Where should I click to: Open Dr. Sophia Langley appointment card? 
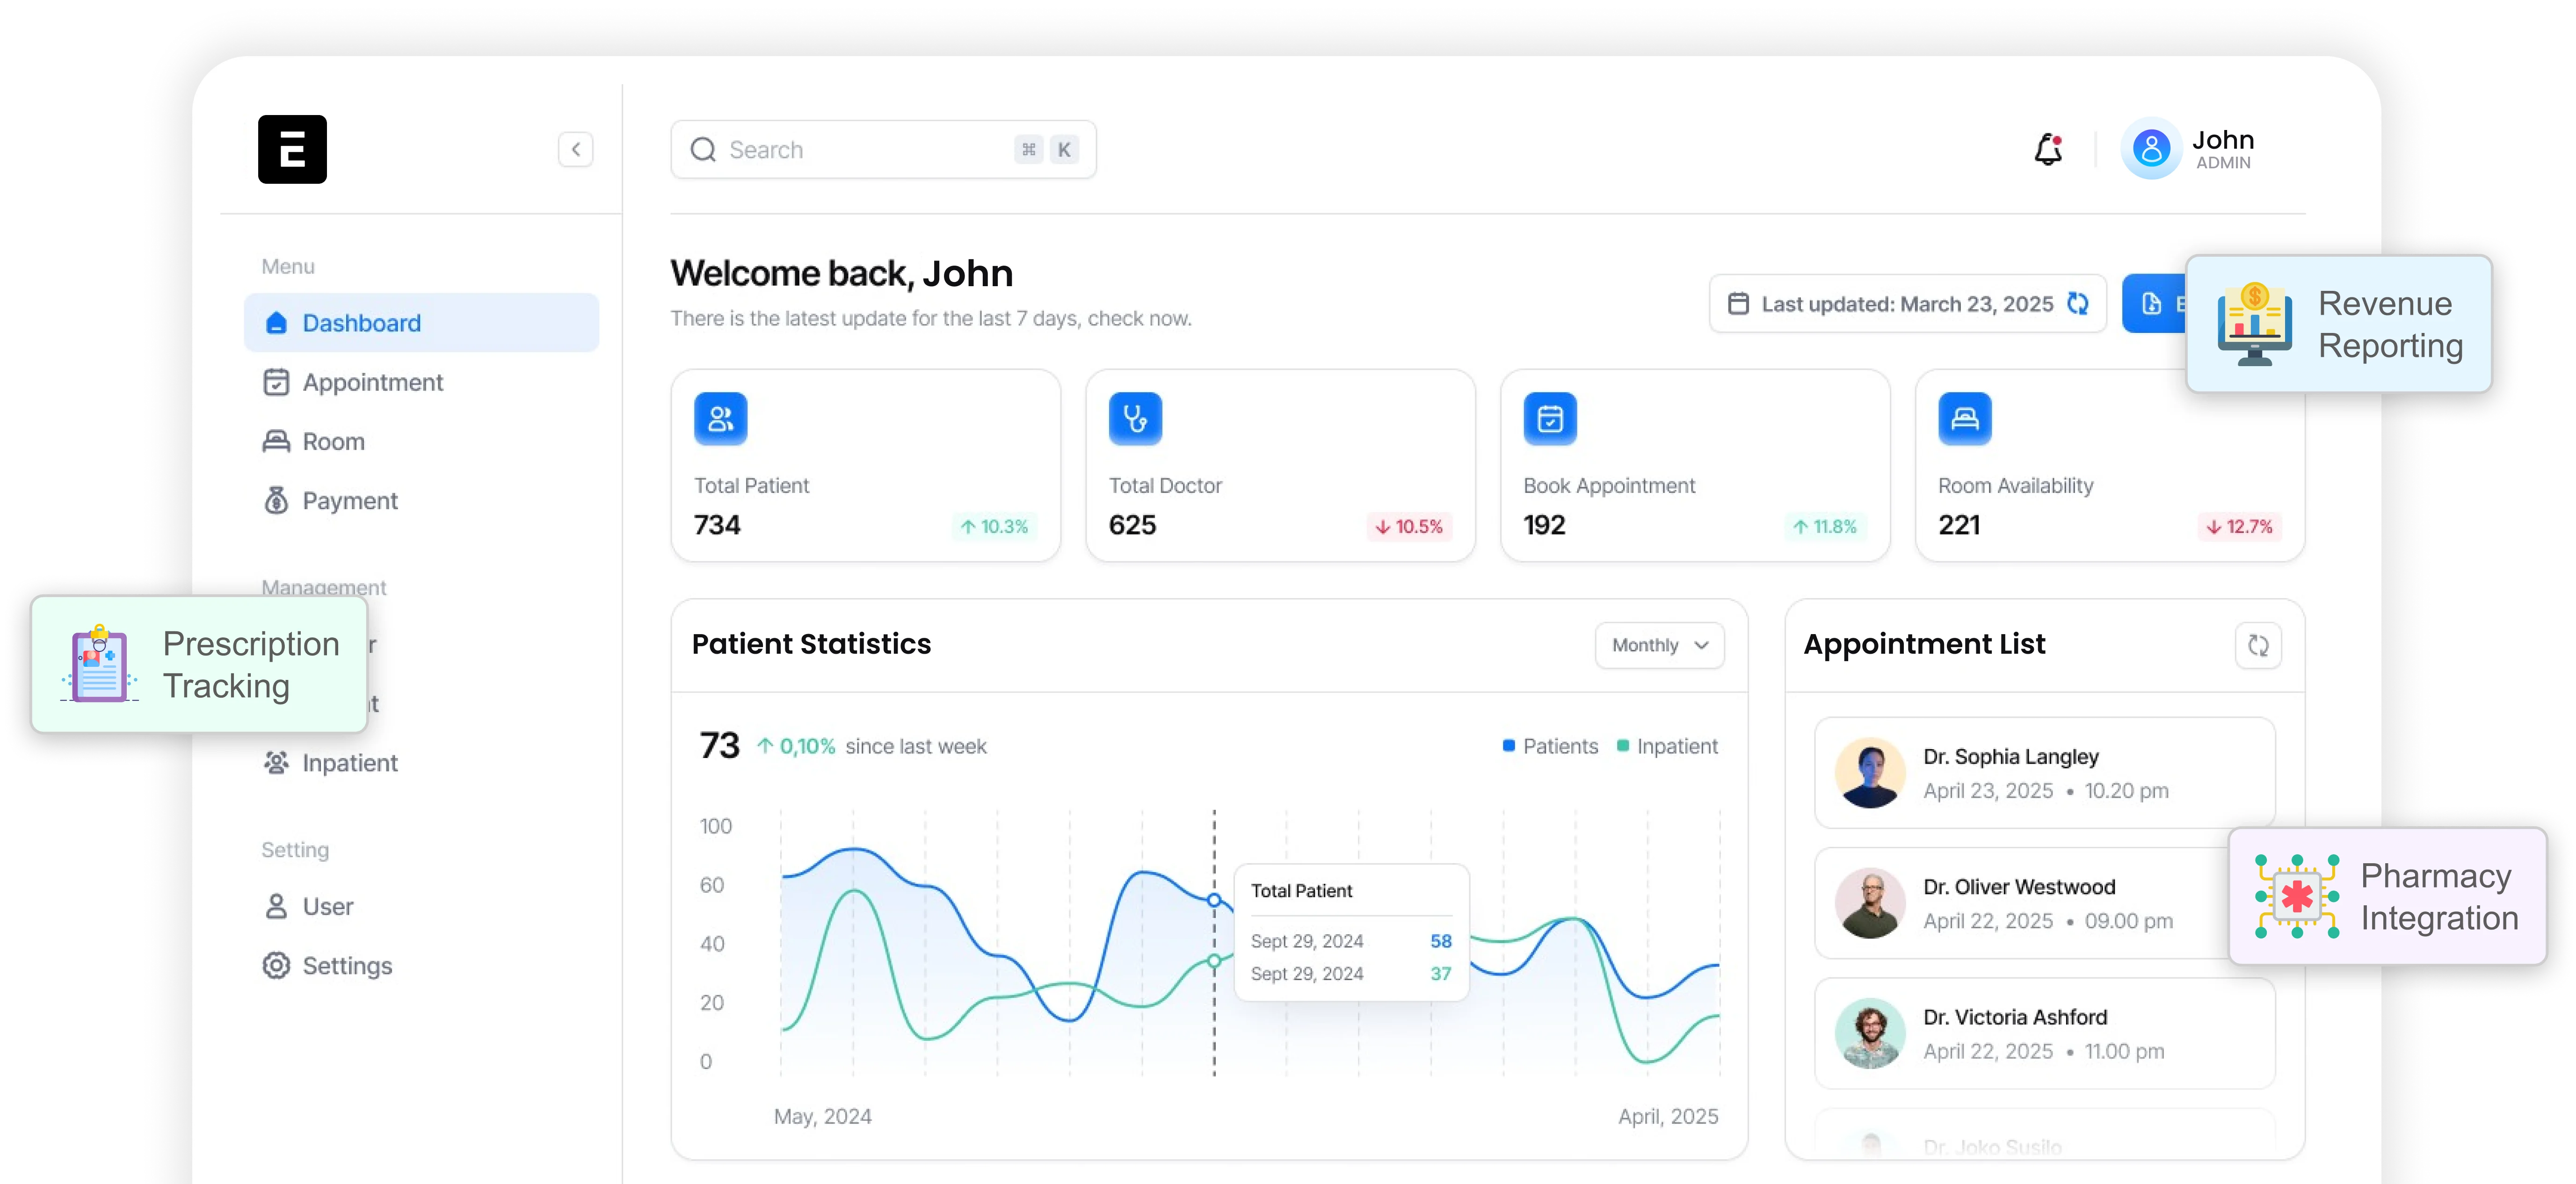click(2044, 772)
